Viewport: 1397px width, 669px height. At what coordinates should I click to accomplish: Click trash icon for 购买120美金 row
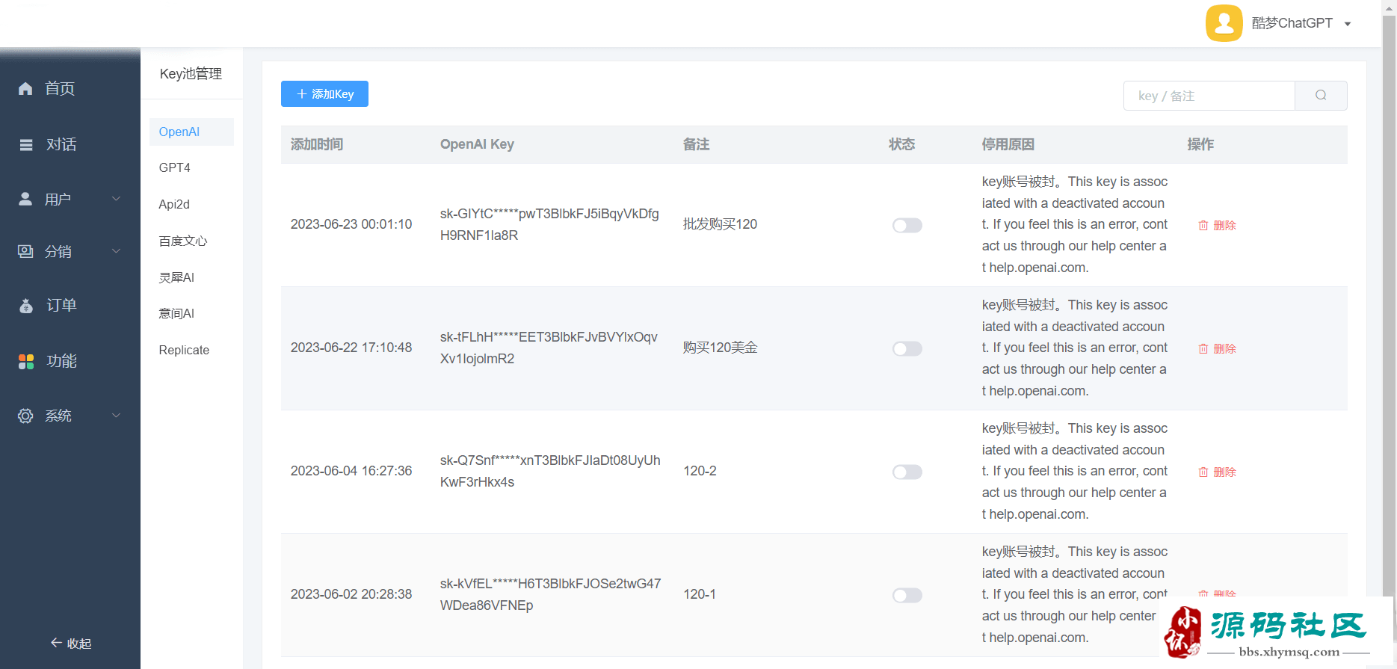(1203, 348)
